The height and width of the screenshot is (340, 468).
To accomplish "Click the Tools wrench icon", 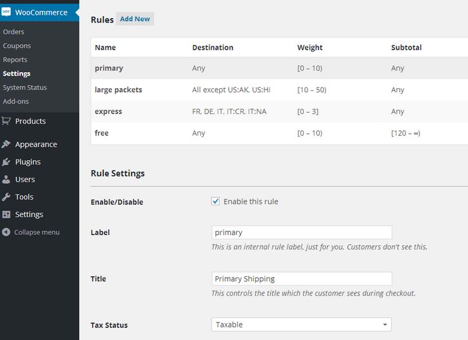I will click(x=6, y=197).
